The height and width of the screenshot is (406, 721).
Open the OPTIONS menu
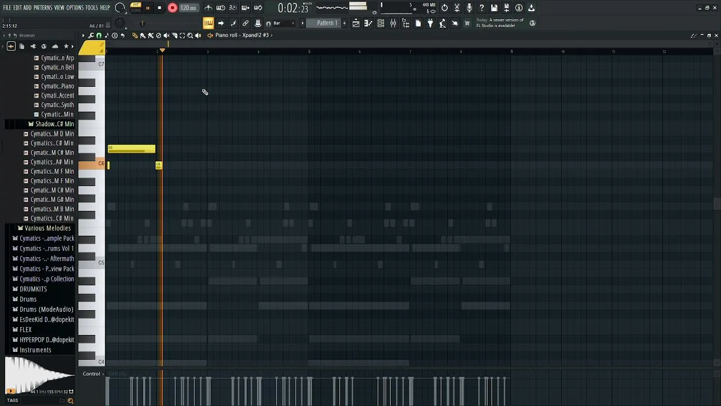coord(75,7)
